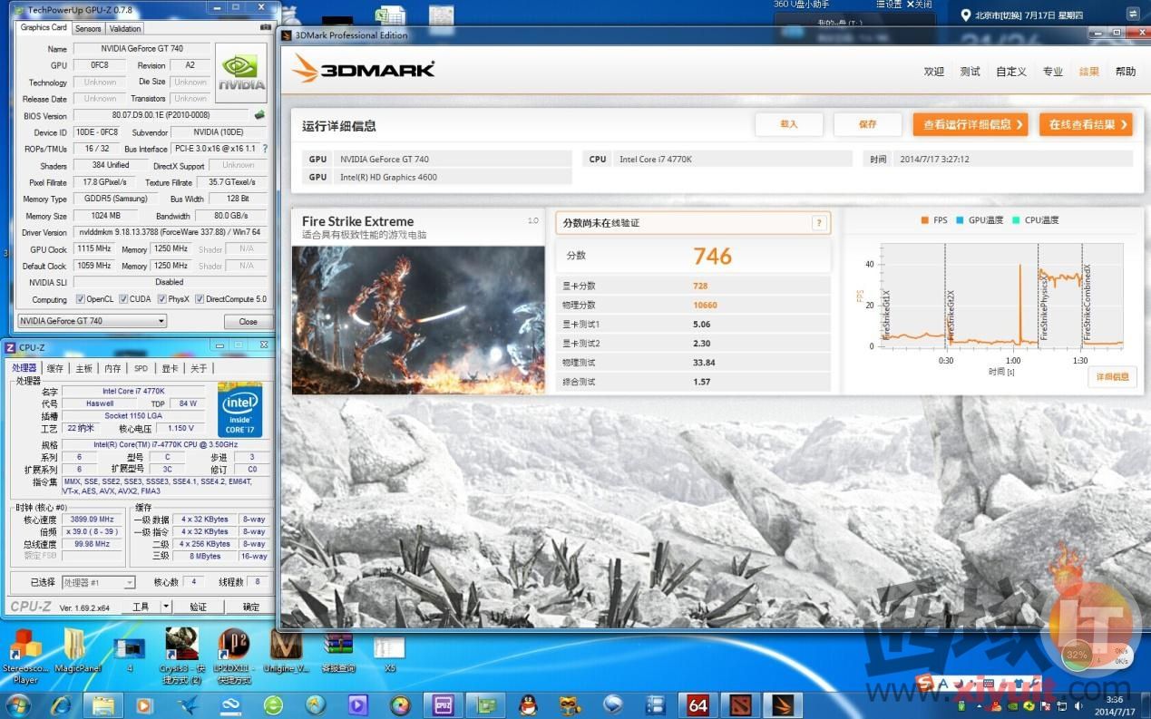Open the Windows Start menu orb
1151x719 pixels.
(x=17, y=704)
